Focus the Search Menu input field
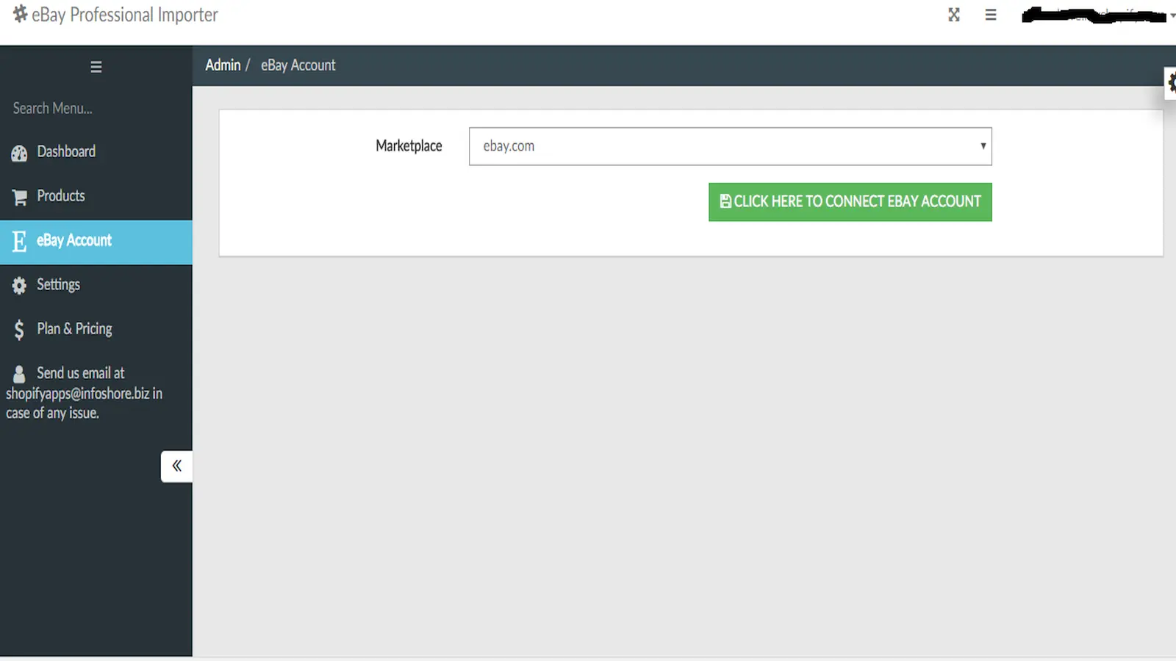The image size is (1176, 661). (x=96, y=109)
